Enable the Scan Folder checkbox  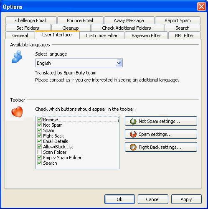pyautogui.click(x=39, y=152)
